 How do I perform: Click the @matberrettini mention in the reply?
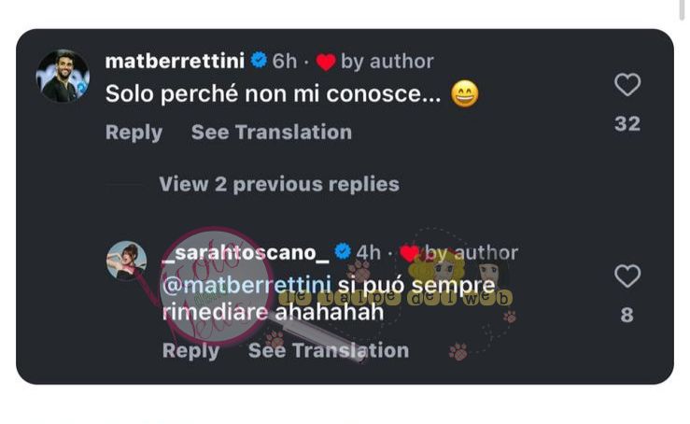coord(246,285)
